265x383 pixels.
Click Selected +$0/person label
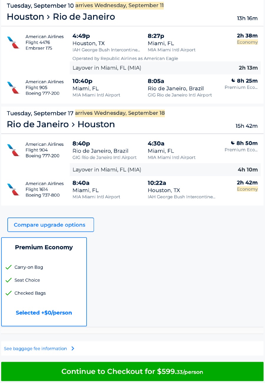[x=44, y=313]
